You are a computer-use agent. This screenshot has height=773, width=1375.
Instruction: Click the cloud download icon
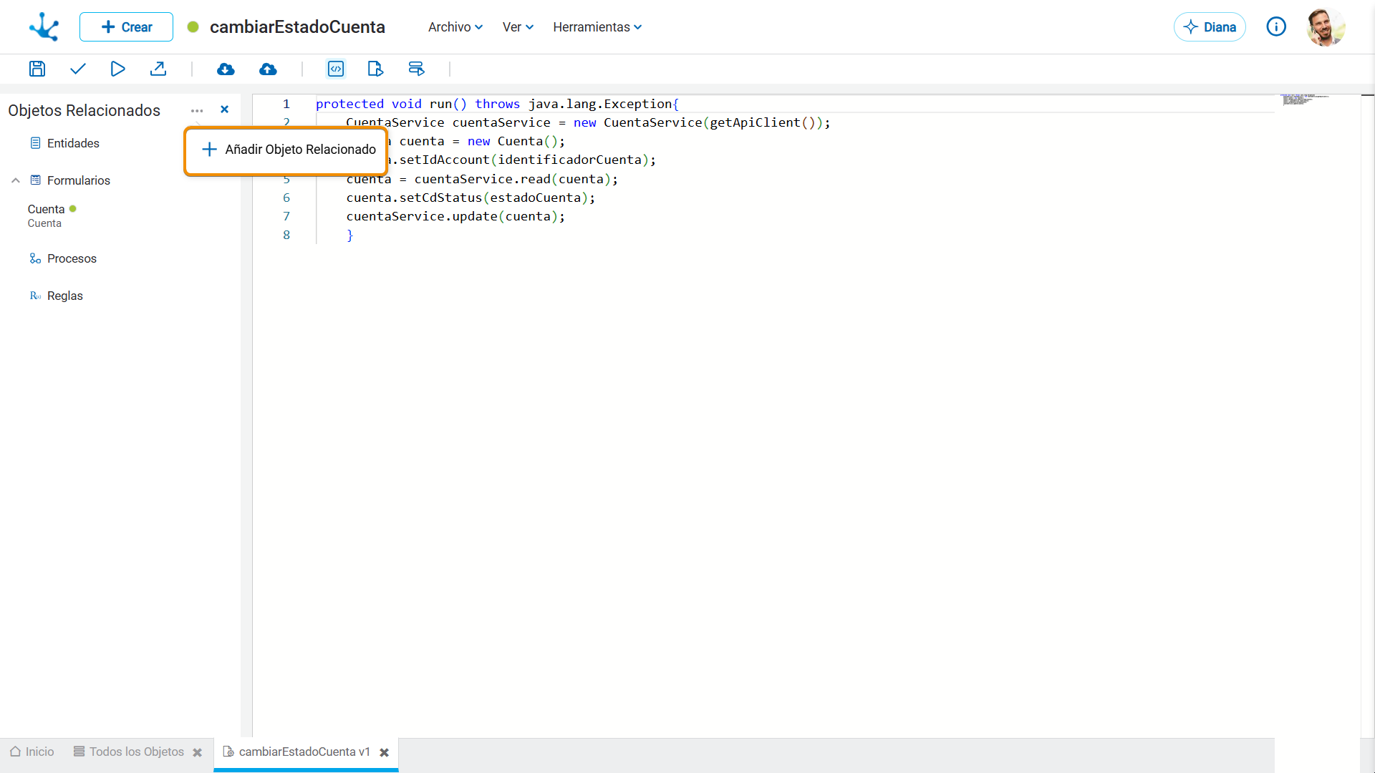(226, 69)
